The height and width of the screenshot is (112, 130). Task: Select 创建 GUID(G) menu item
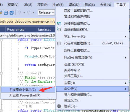point(74,65)
